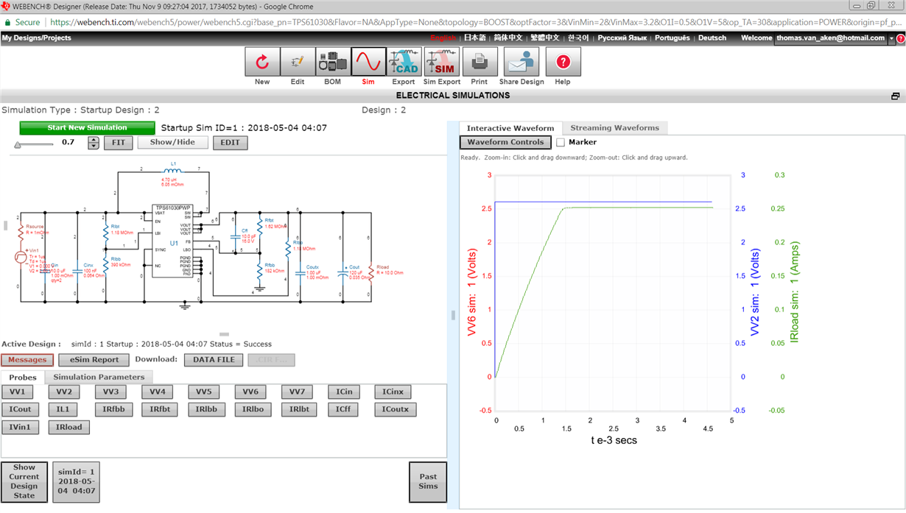Open the user account dropdown arrow
The height and width of the screenshot is (513, 906).
click(x=891, y=38)
